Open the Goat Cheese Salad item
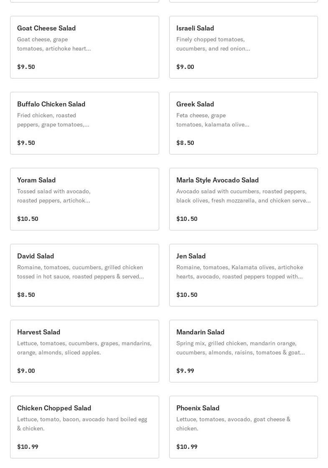 (84, 47)
